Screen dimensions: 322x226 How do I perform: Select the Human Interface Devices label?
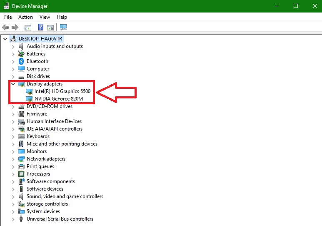tap(54, 121)
